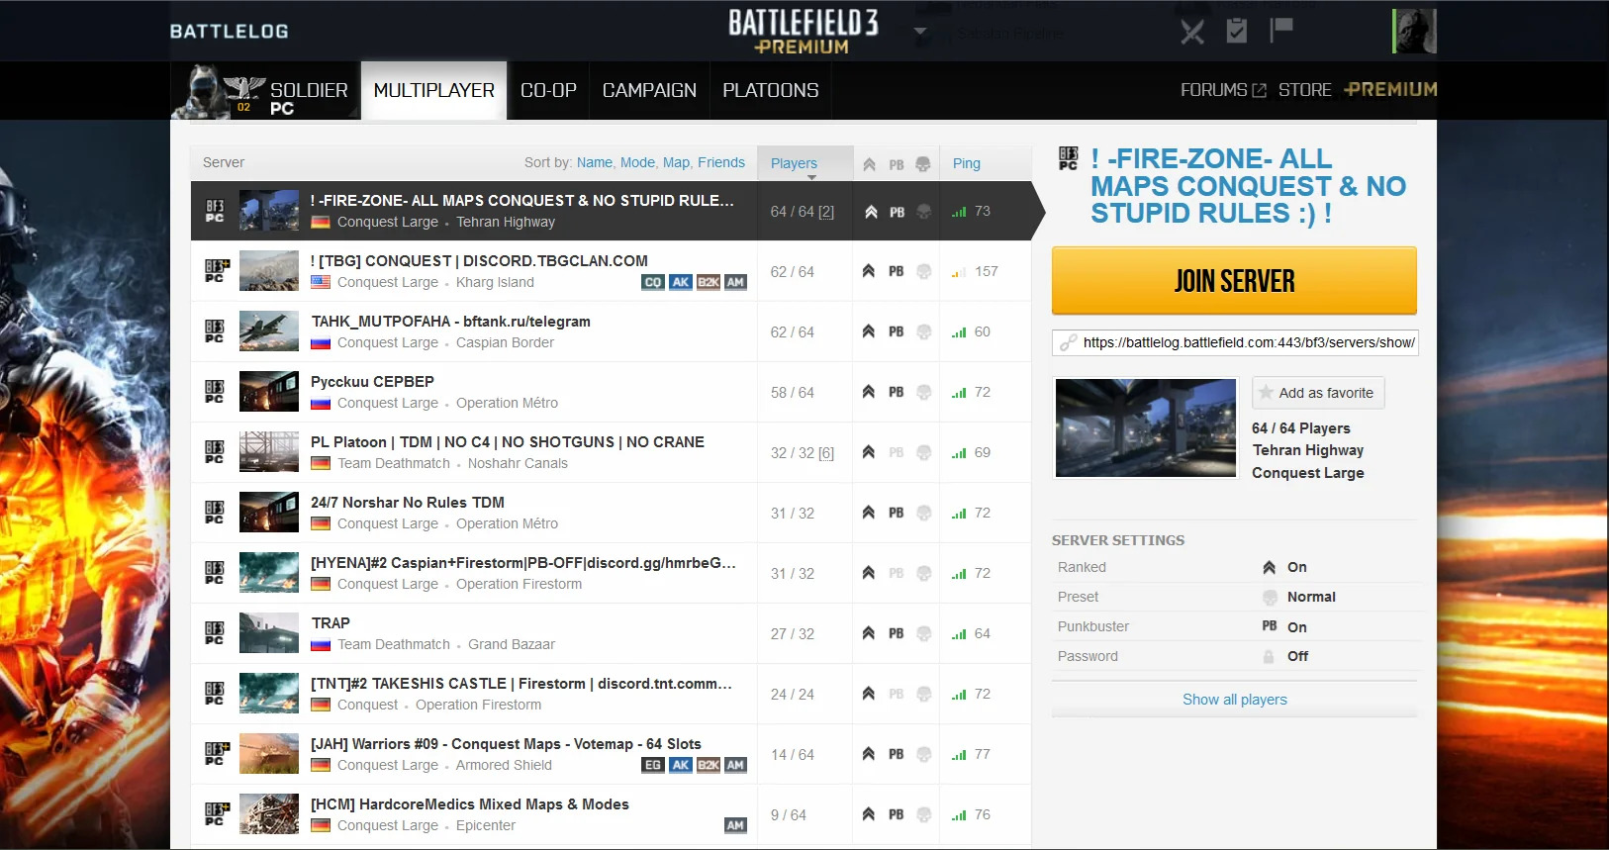This screenshot has height=850, width=1609.
Task: Sort servers by the skull preset header icon
Action: click(923, 164)
